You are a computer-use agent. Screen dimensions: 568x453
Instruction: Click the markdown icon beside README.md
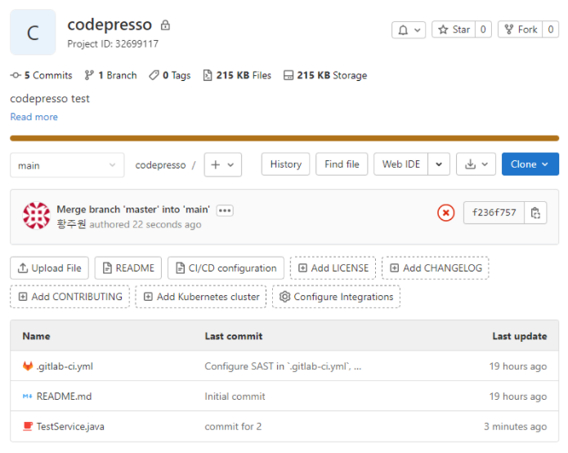(28, 397)
